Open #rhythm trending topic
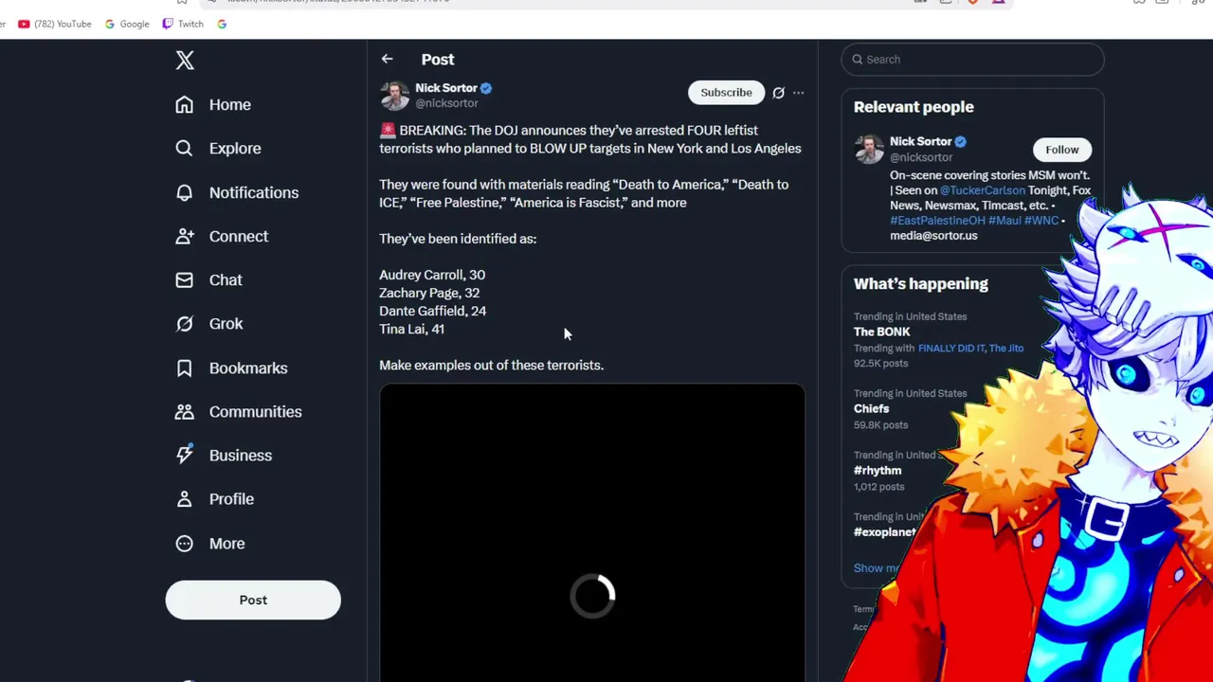The image size is (1213, 682). [x=878, y=471]
